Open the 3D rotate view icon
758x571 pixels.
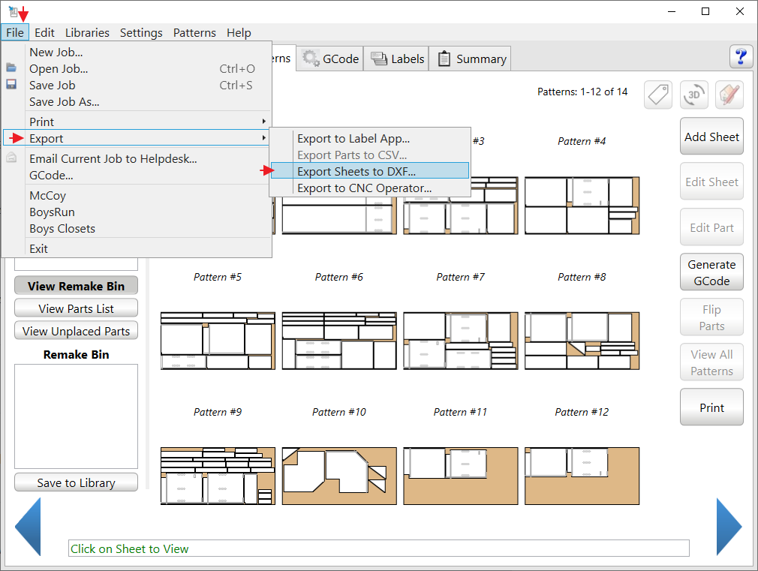694,94
